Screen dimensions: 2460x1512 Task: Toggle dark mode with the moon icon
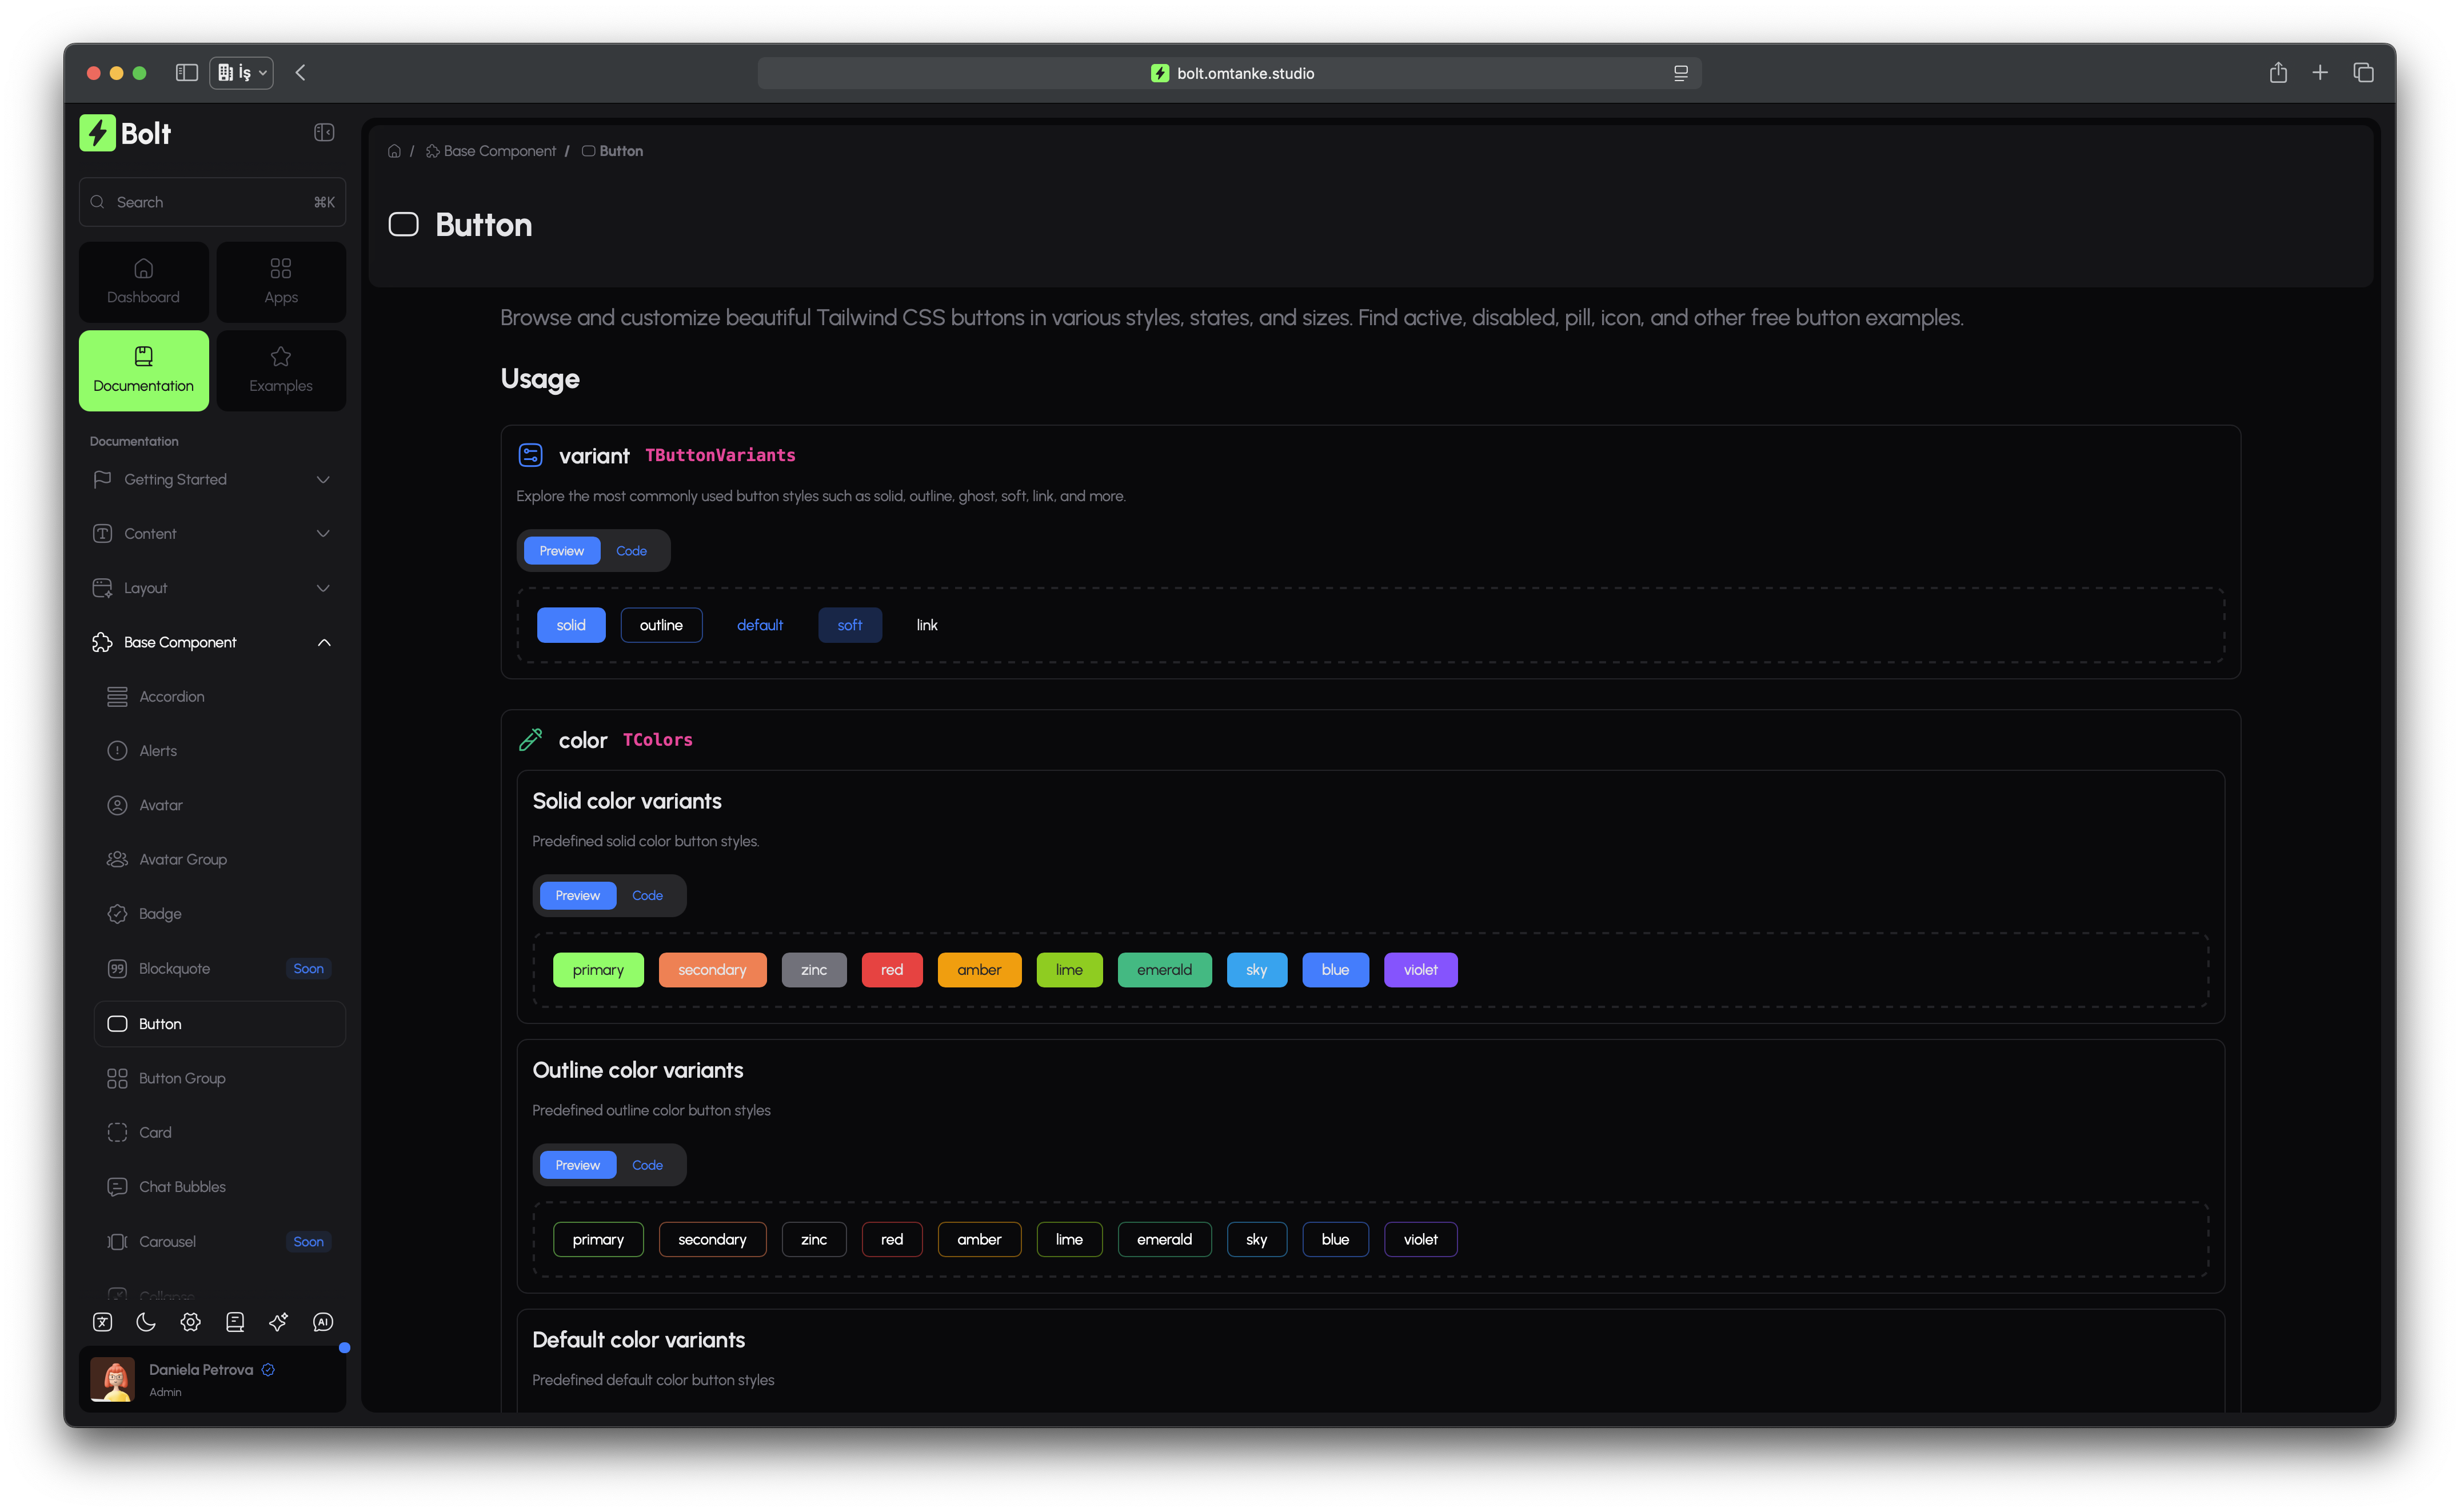[146, 1321]
